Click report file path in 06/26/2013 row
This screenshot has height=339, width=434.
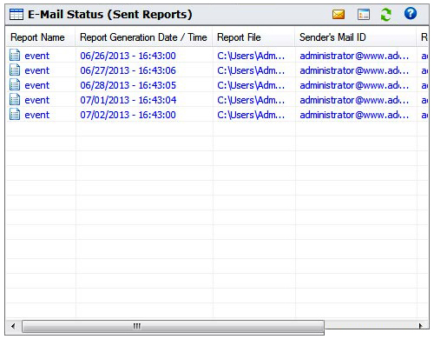click(x=251, y=56)
